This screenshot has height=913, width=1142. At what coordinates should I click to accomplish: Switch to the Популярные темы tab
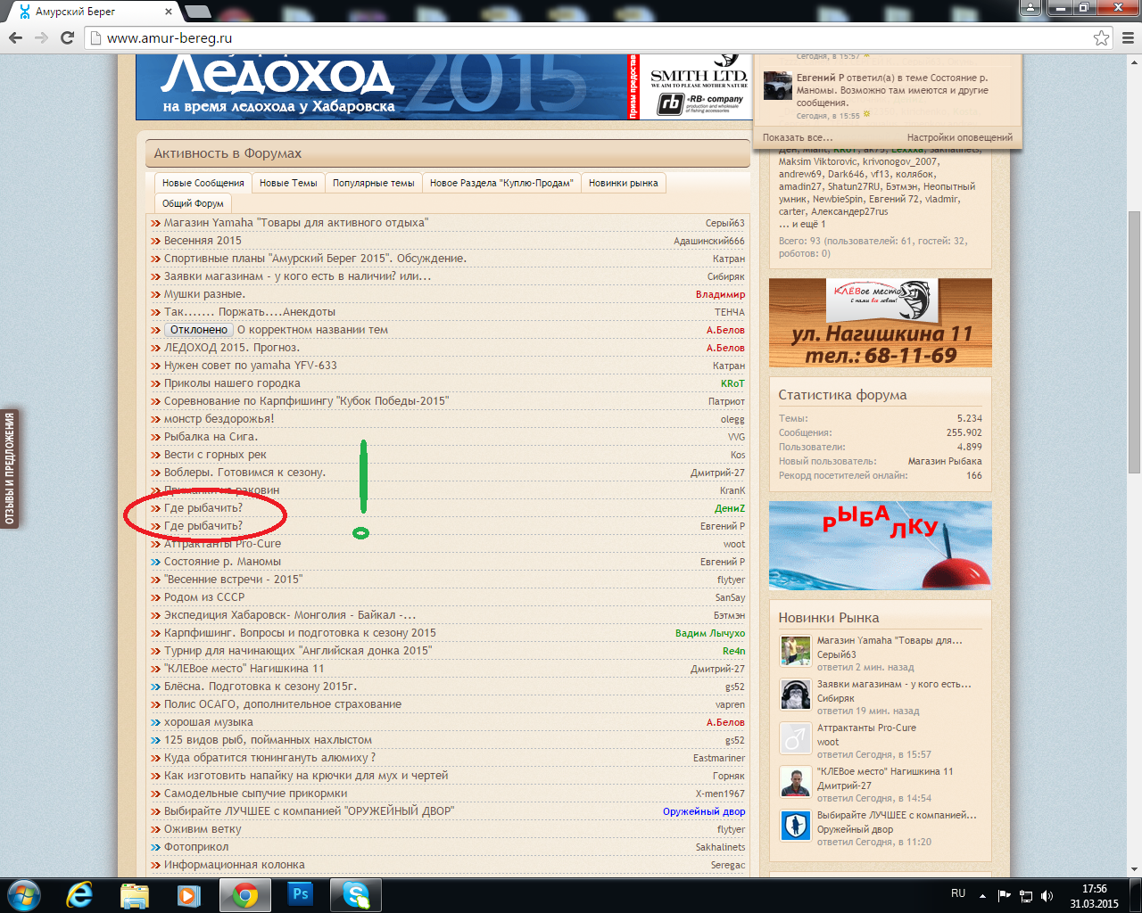[373, 183]
